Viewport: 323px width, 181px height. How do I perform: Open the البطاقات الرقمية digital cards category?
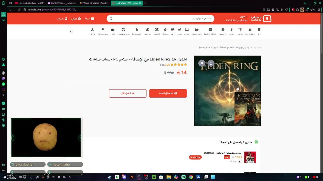coord(210,31)
